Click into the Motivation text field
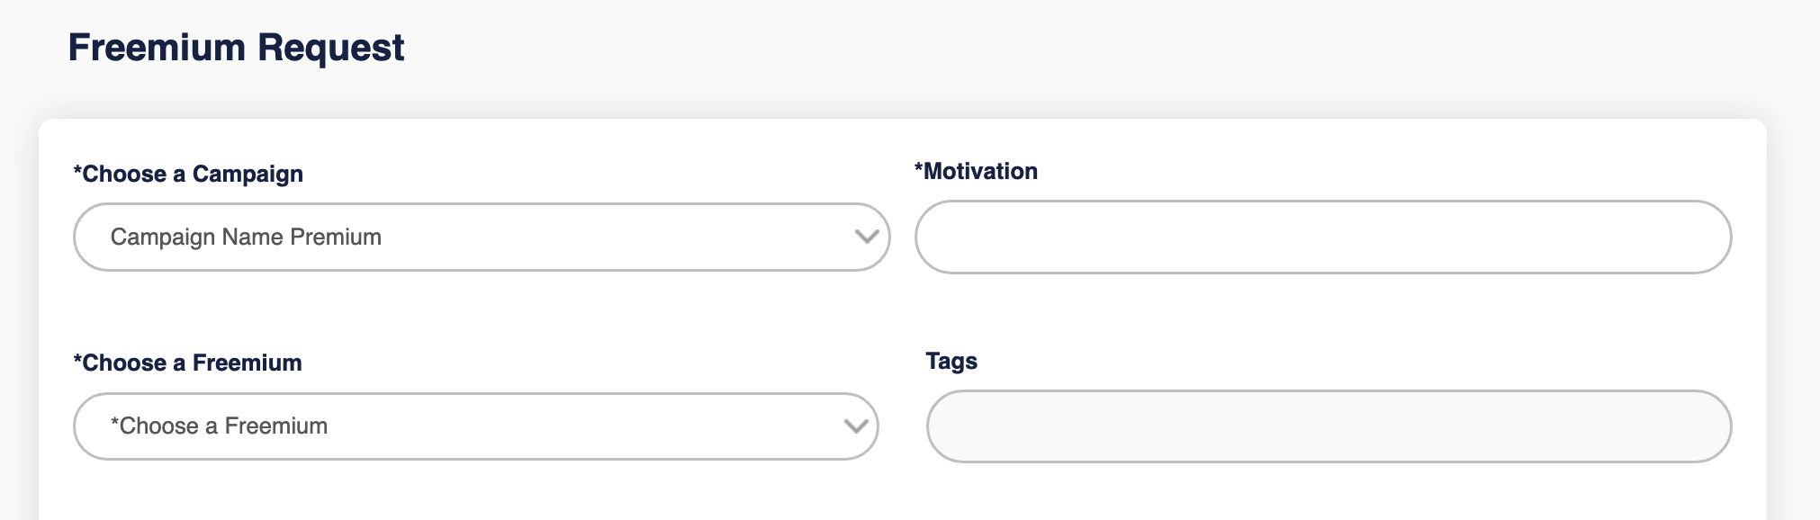 pyautogui.click(x=1322, y=237)
